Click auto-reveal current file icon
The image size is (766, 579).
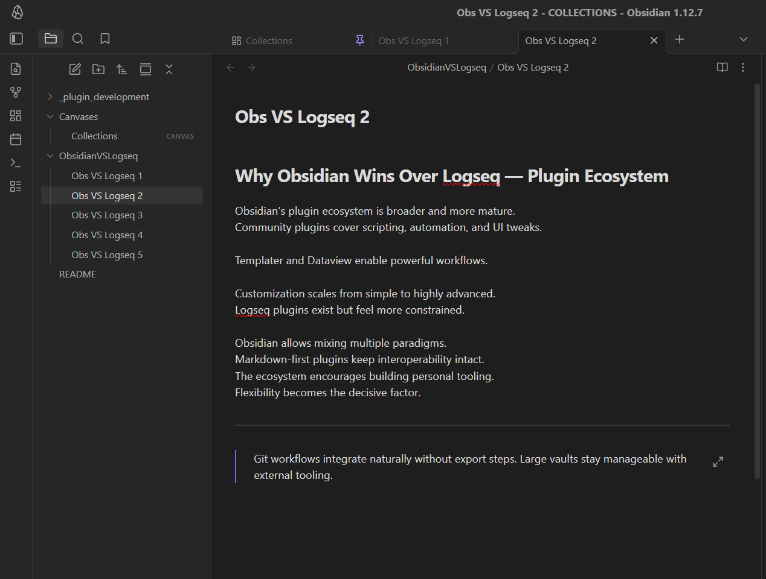coord(146,69)
